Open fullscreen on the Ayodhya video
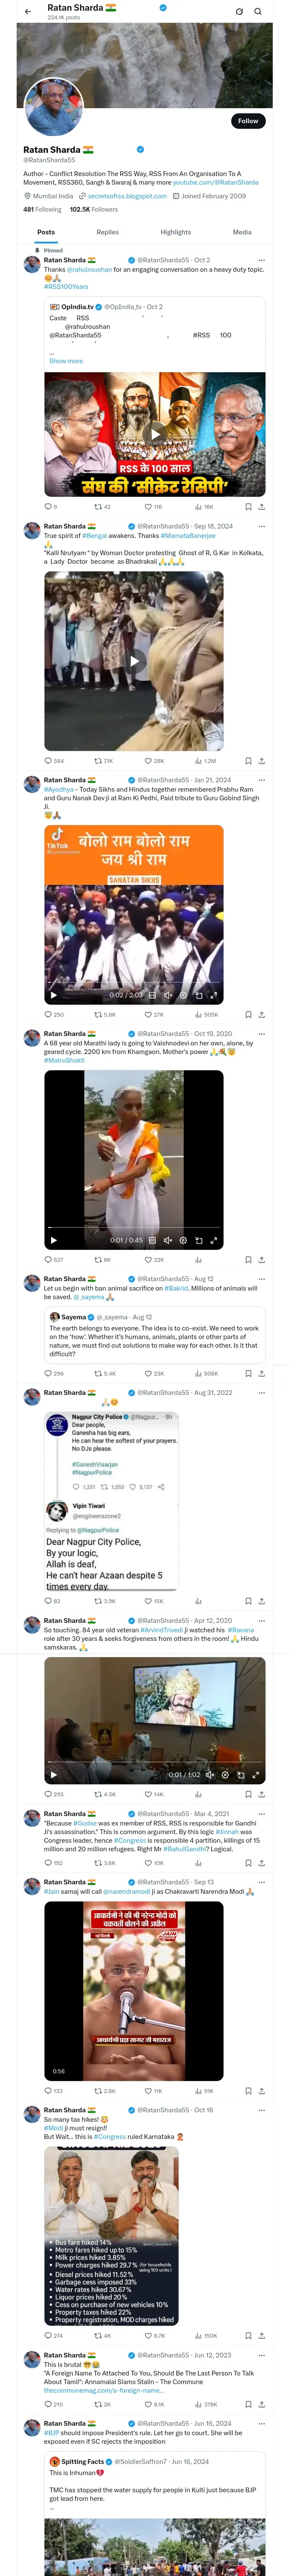This screenshot has width=289, height=2576. click(214, 995)
